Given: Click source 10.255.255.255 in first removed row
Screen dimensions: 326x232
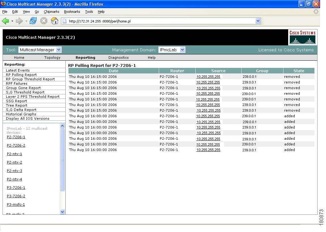Looking at the screenshot, I should pos(208,77).
